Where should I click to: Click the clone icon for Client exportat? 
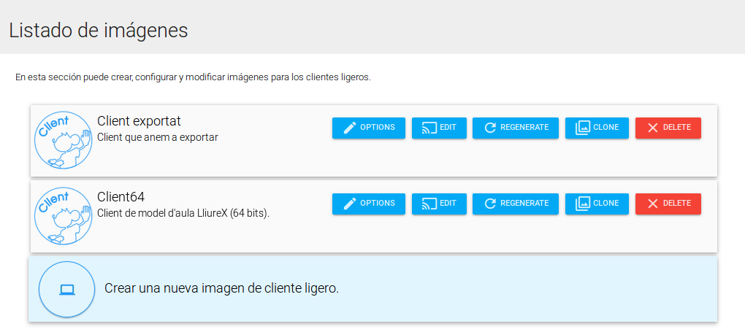[582, 128]
